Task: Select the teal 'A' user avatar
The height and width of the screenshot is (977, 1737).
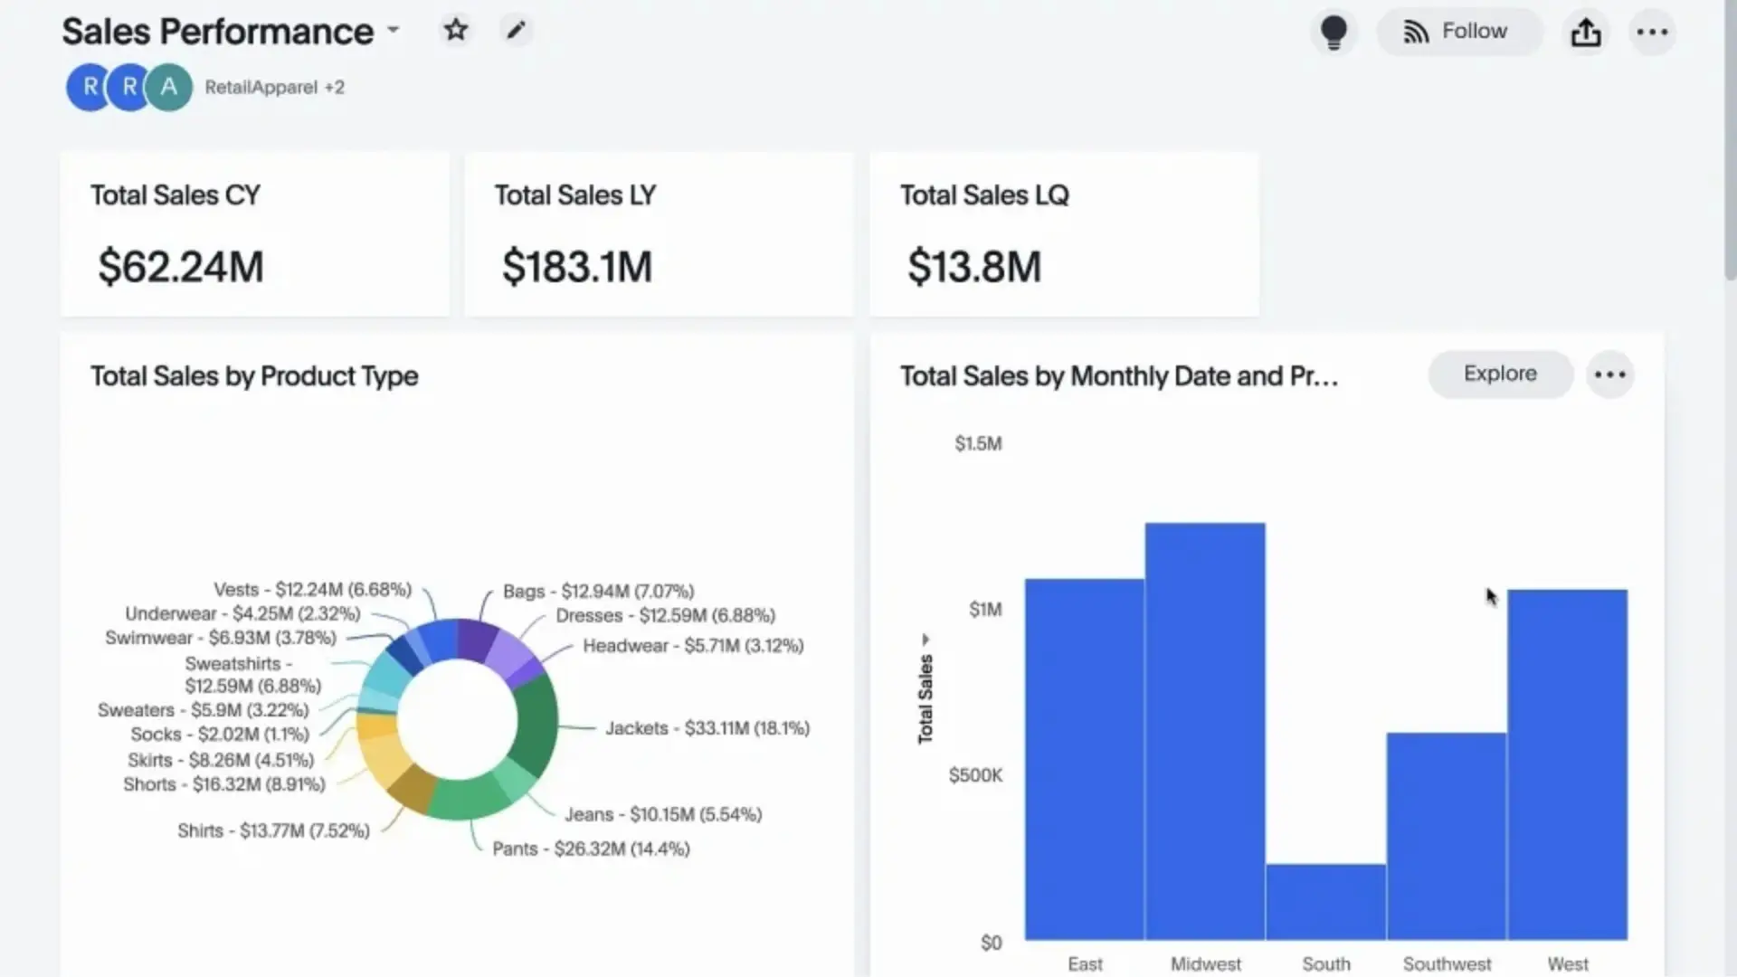Action: click(x=169, y=87)
